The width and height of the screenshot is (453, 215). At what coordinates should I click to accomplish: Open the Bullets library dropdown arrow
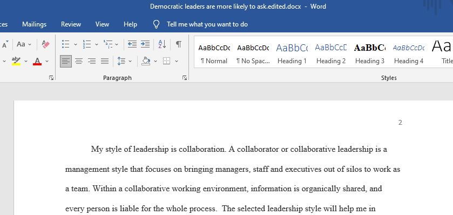(x=76, y=44)
